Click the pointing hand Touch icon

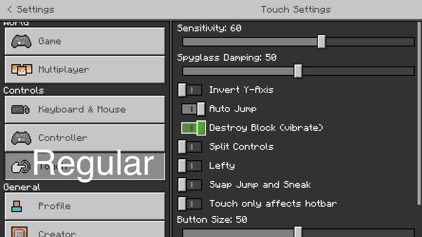pyautogui.click(x=20, y=167)
